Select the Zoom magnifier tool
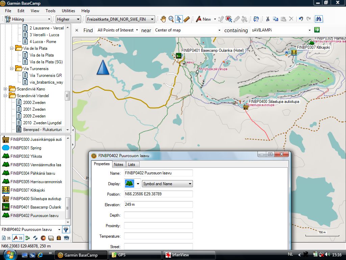The height and width of the screenshot is (260, 346). click(x=171, y=19)
